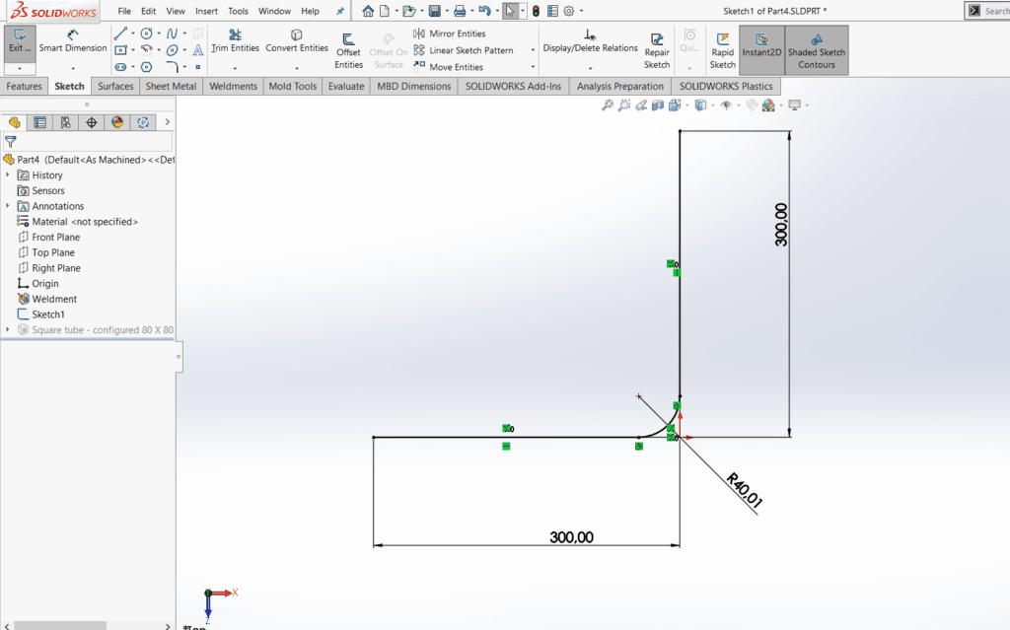Select Sketch1 in the feature tree
The image size is (1010, 630).
pyautogui.click(x=48, y=315)
